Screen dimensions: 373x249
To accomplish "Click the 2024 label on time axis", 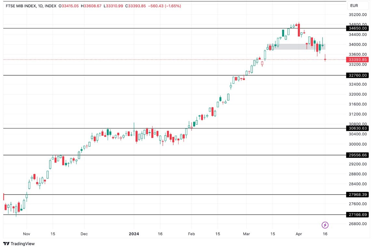I will click(134, 234).
